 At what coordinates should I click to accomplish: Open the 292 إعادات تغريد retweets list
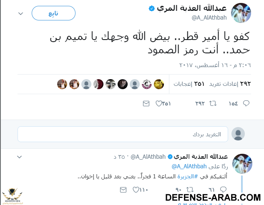click(x=230, y=84)
